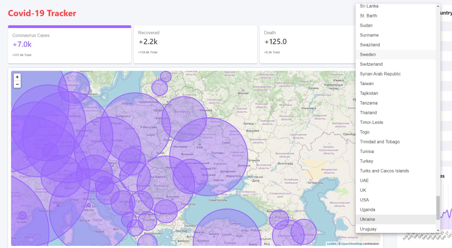Choose Tunisia from country list

click(x=395, y=152)
